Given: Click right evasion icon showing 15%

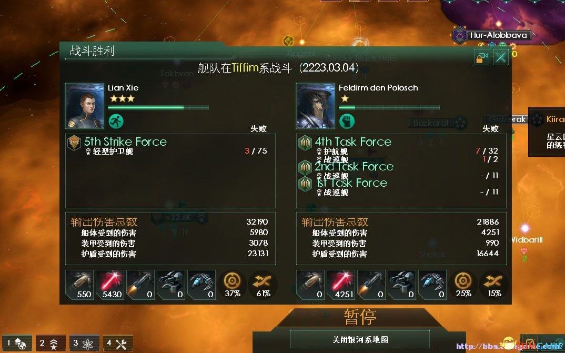Looking at the screenshot, I should tap(493, 285).
